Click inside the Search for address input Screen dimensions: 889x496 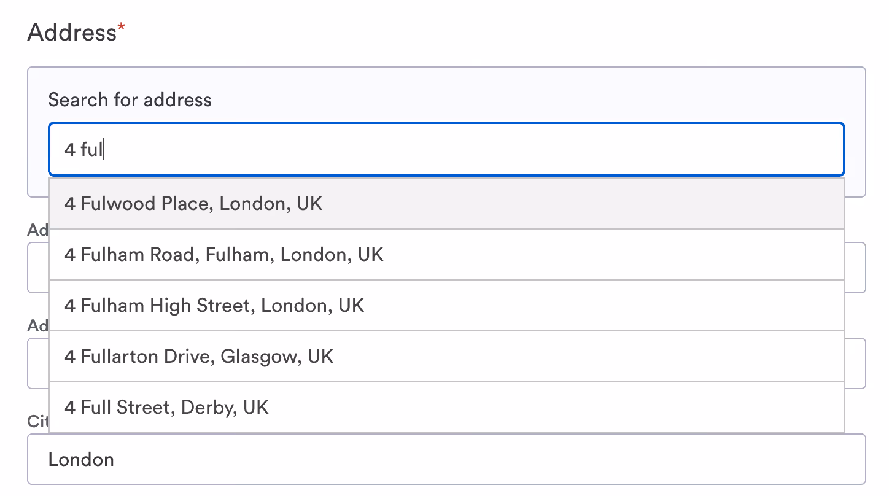446,150
